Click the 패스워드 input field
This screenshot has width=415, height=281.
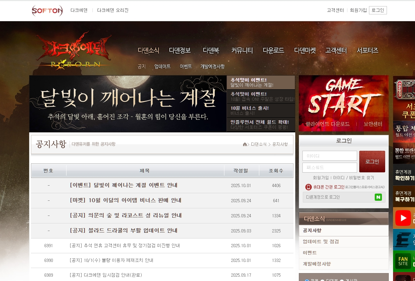tap(330, 167)
